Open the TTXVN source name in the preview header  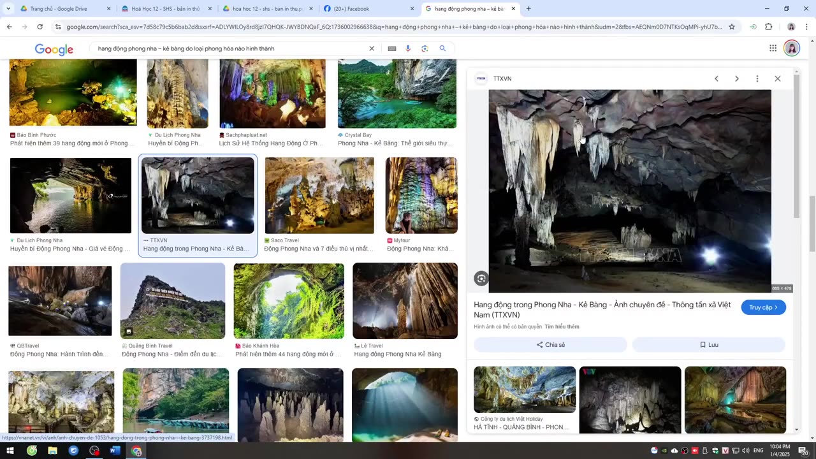point(502,78)
